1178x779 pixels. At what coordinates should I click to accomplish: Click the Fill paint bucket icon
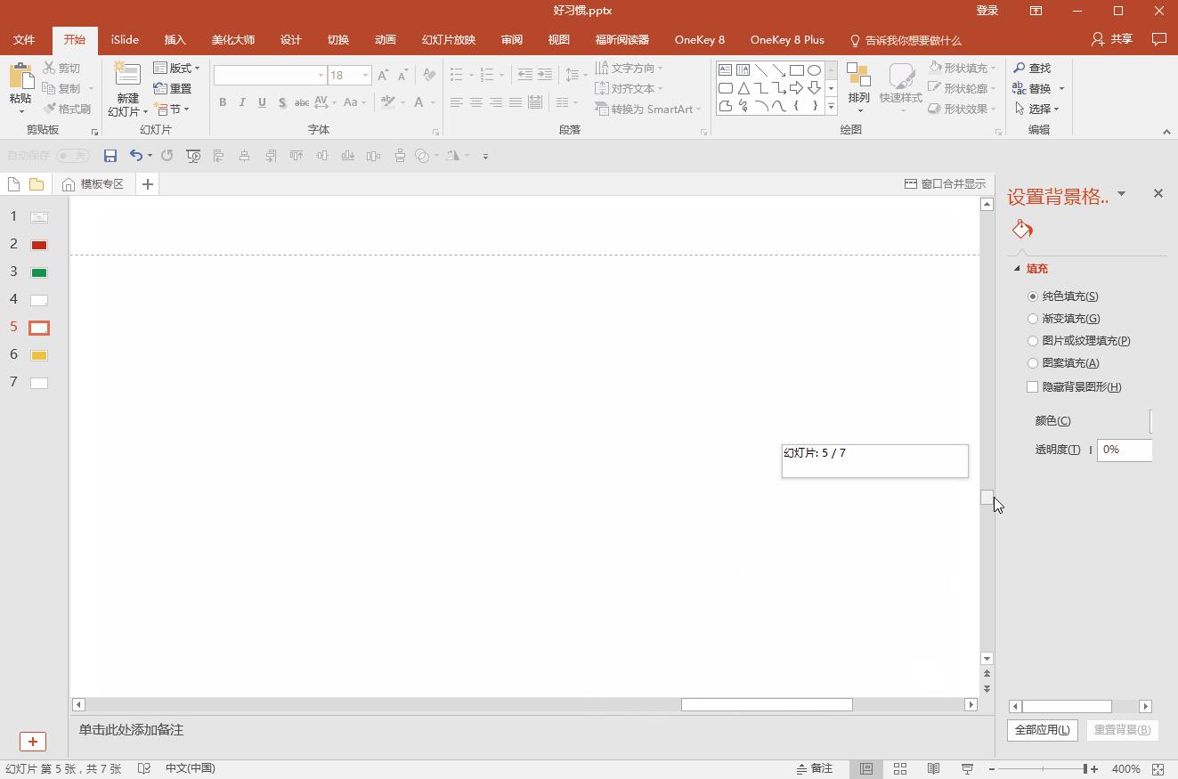[x=1022, y=230]
